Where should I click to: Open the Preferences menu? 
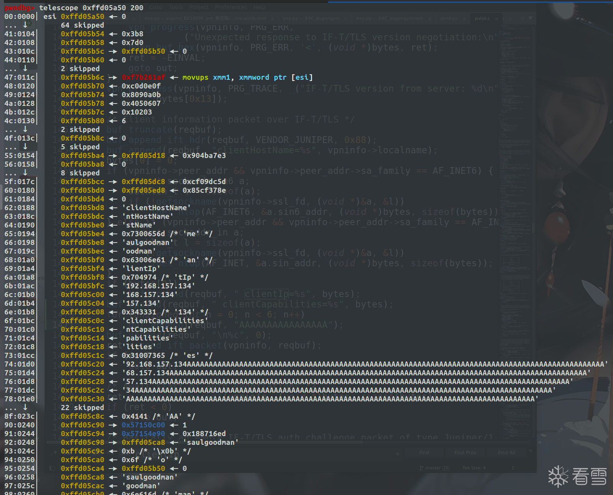tap(231, 7)
